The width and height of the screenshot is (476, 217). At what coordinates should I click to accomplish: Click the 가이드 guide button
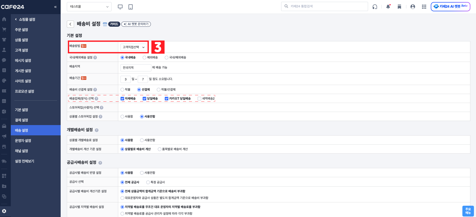114,24
